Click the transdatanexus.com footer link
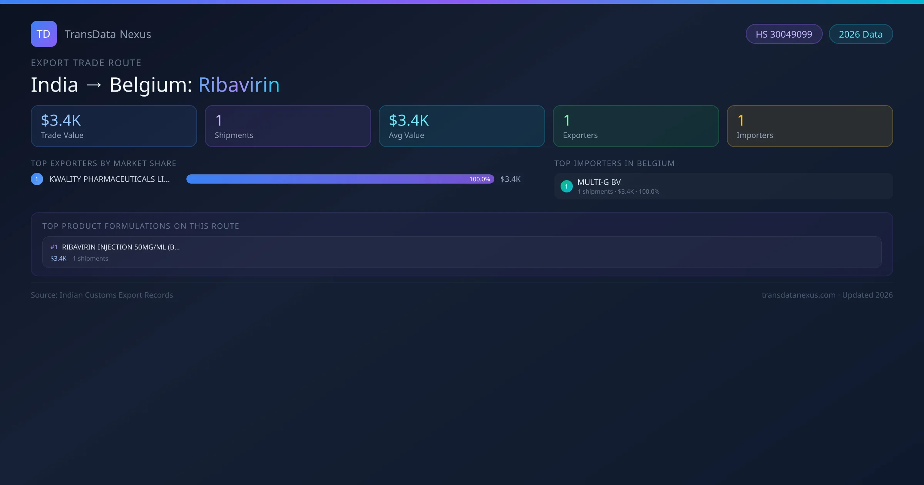This screenshot has width=924, height=485. (x=798, y=295)
